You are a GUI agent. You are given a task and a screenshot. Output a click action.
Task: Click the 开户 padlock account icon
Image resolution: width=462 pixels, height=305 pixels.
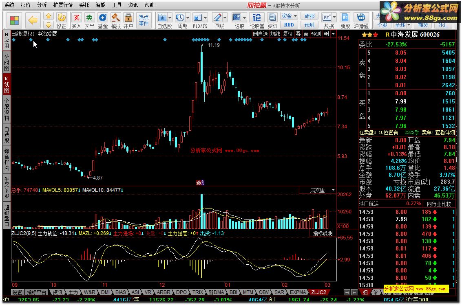[128, 20]
